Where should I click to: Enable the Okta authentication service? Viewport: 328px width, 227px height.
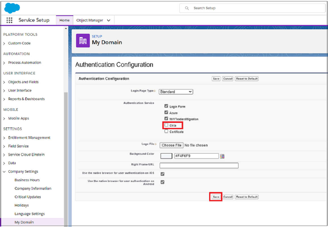click(166, 125)
